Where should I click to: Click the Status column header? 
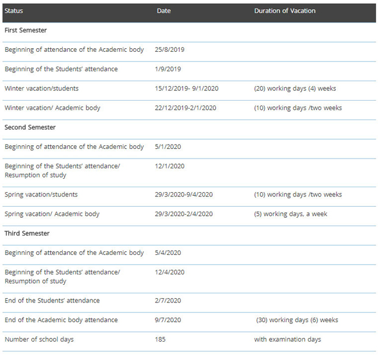click(14, 11)
